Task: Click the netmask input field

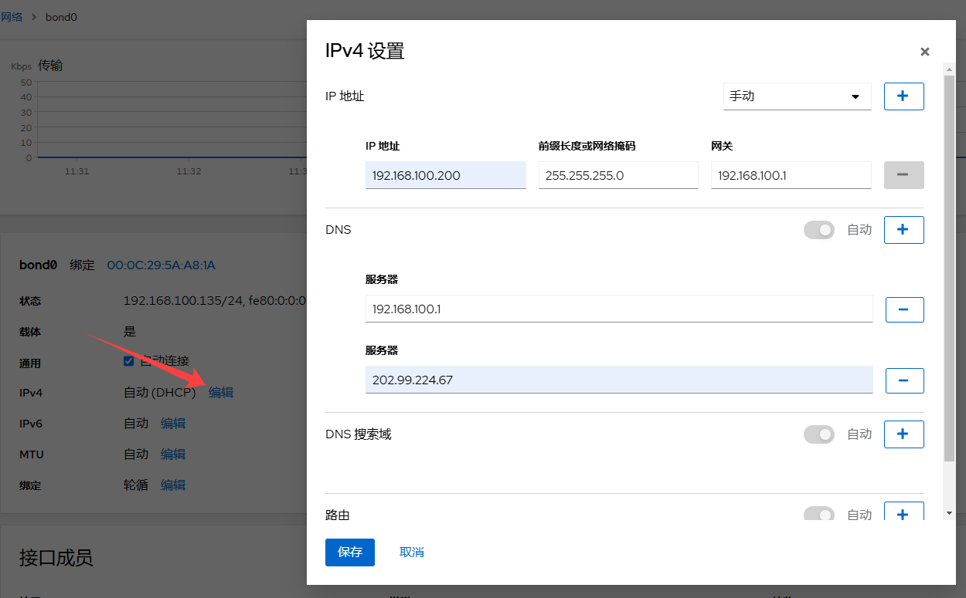Action: click(x=617, y=175)
